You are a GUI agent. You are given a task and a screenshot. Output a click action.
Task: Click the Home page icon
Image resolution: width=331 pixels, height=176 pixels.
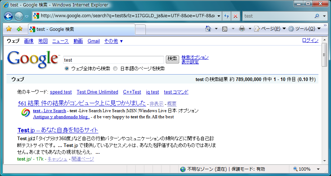click(x=208, y=29)
